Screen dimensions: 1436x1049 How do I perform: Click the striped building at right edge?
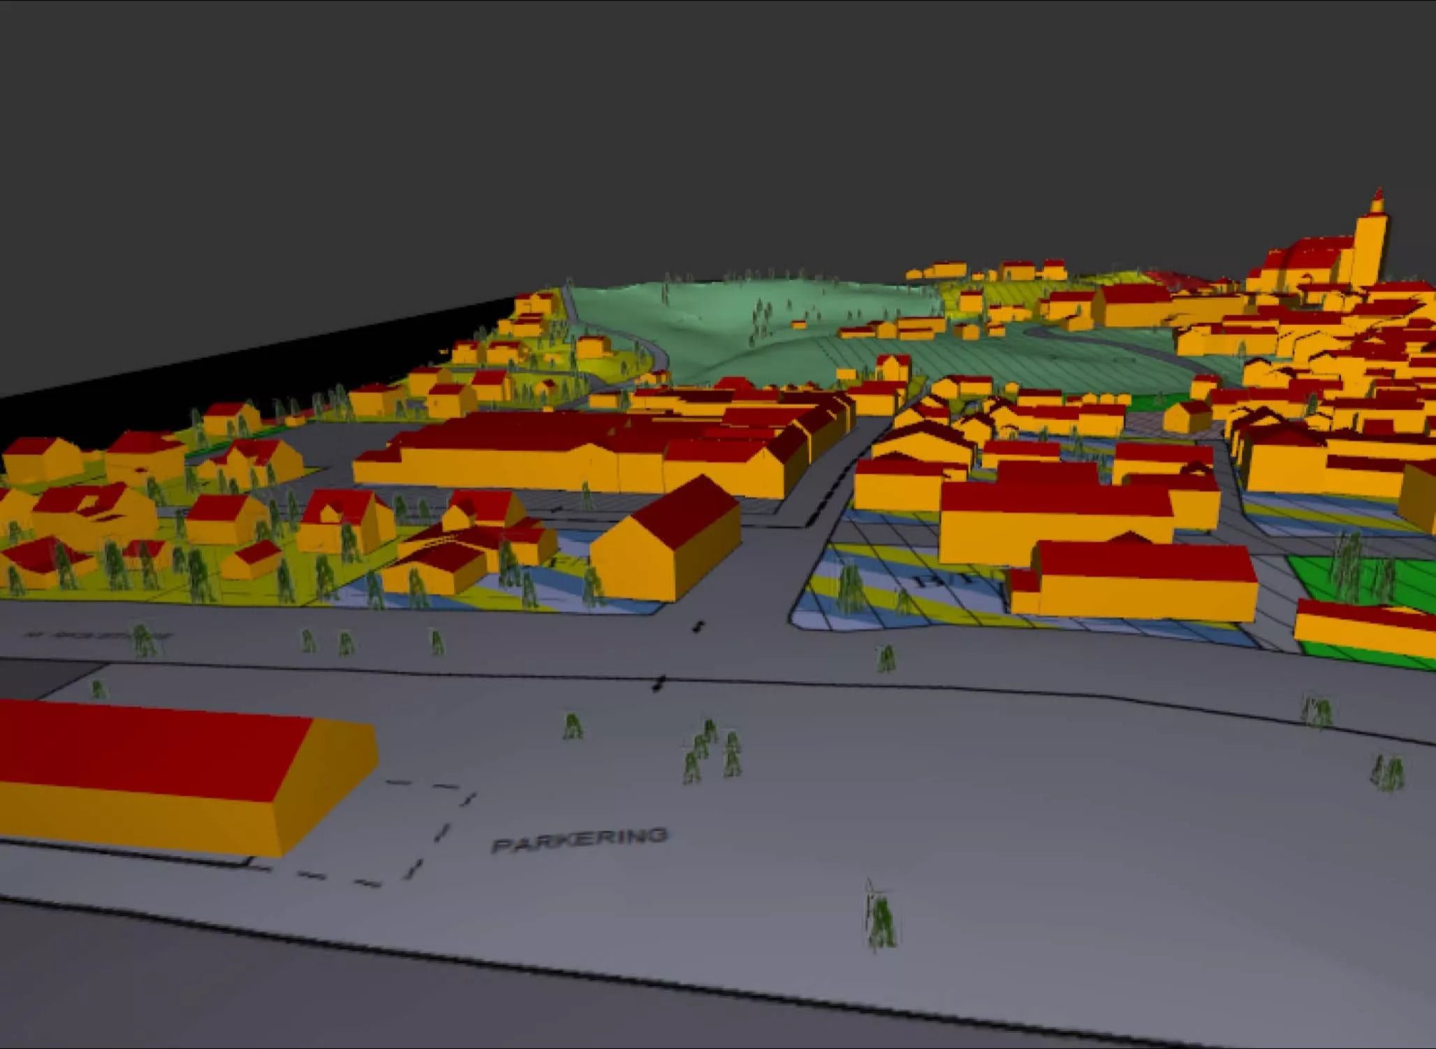click(x=1362, y=629)
